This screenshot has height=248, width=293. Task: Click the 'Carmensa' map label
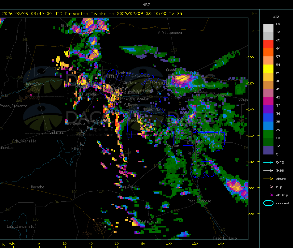pos(199,165)
